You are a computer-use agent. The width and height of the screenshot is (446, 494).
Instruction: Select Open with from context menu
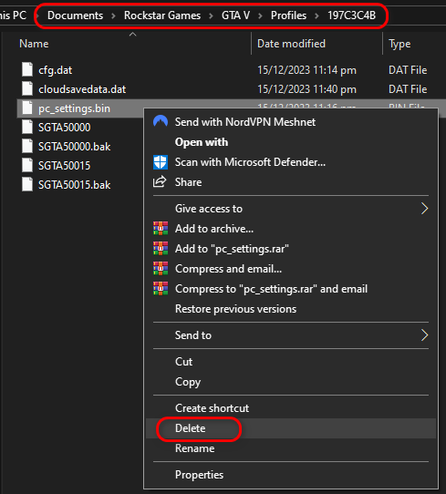[x=291, y=142]
